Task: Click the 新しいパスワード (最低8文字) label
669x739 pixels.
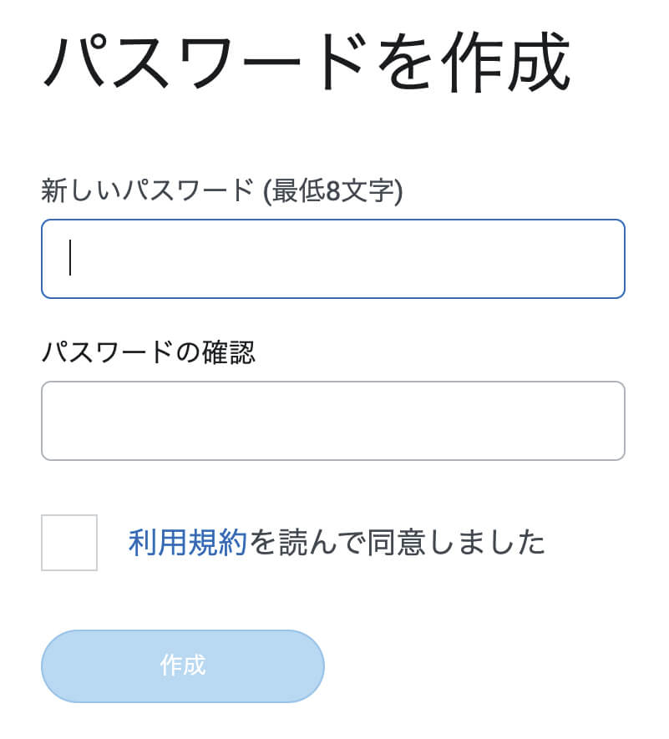Action: click(221, 192)
